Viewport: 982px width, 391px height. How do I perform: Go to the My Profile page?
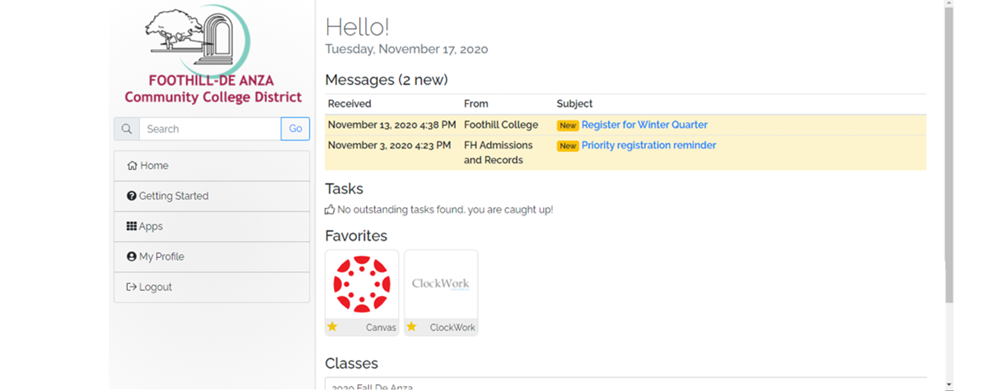coord(212,257)
